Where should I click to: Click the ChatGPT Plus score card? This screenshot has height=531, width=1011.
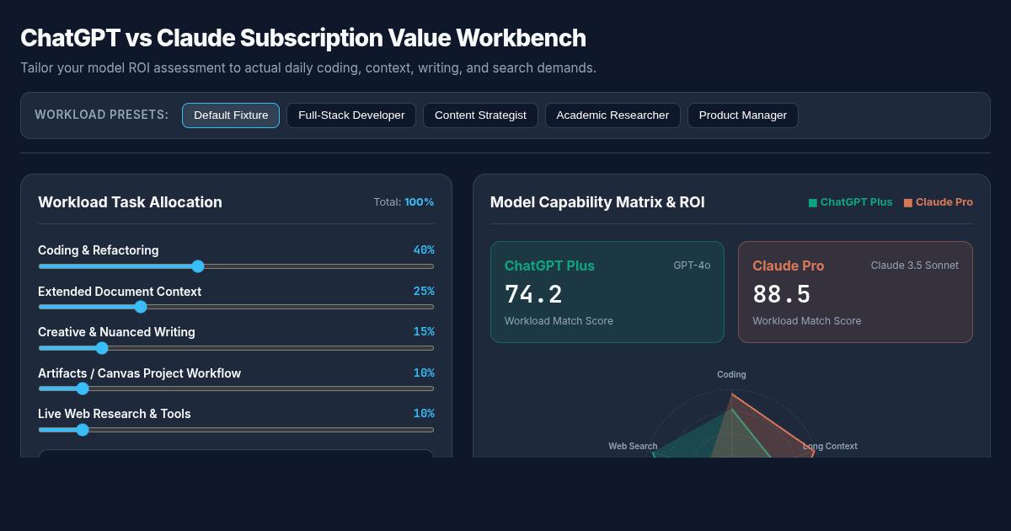point(607,292)
